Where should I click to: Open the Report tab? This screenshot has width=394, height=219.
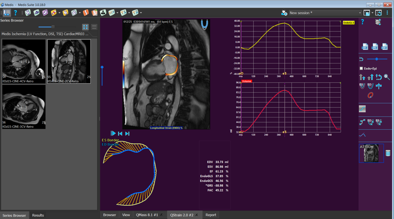point(211,215)
